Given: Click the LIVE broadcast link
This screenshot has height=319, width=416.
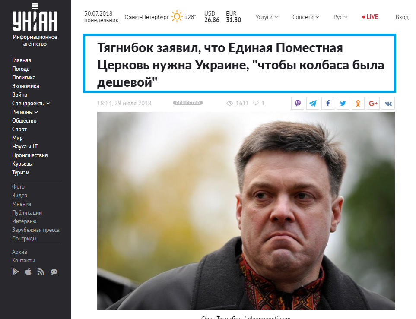Looking at the screenshot, I should [370, 17].
